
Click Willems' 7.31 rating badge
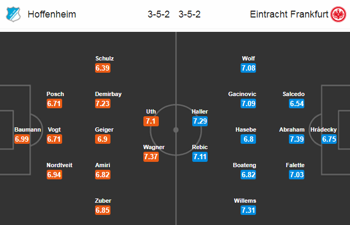pos(248,210)
